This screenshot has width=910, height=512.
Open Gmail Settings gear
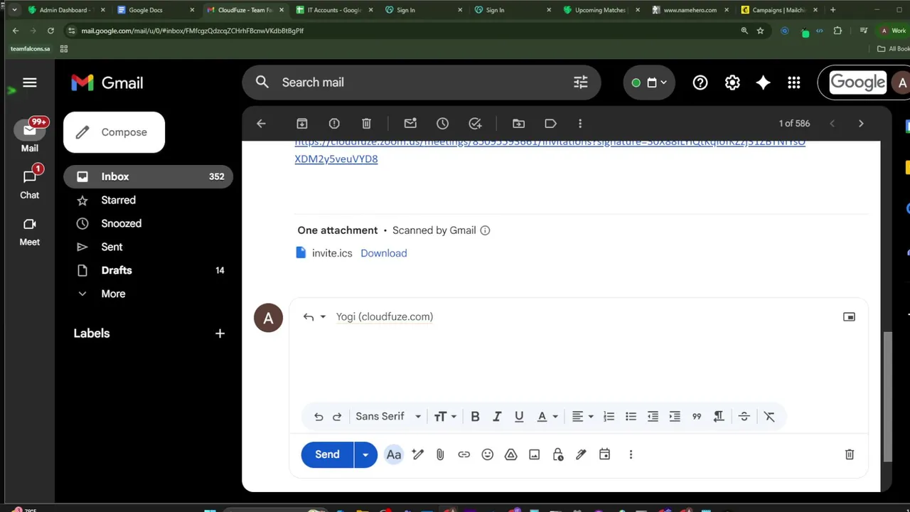[x=732, y=82]
